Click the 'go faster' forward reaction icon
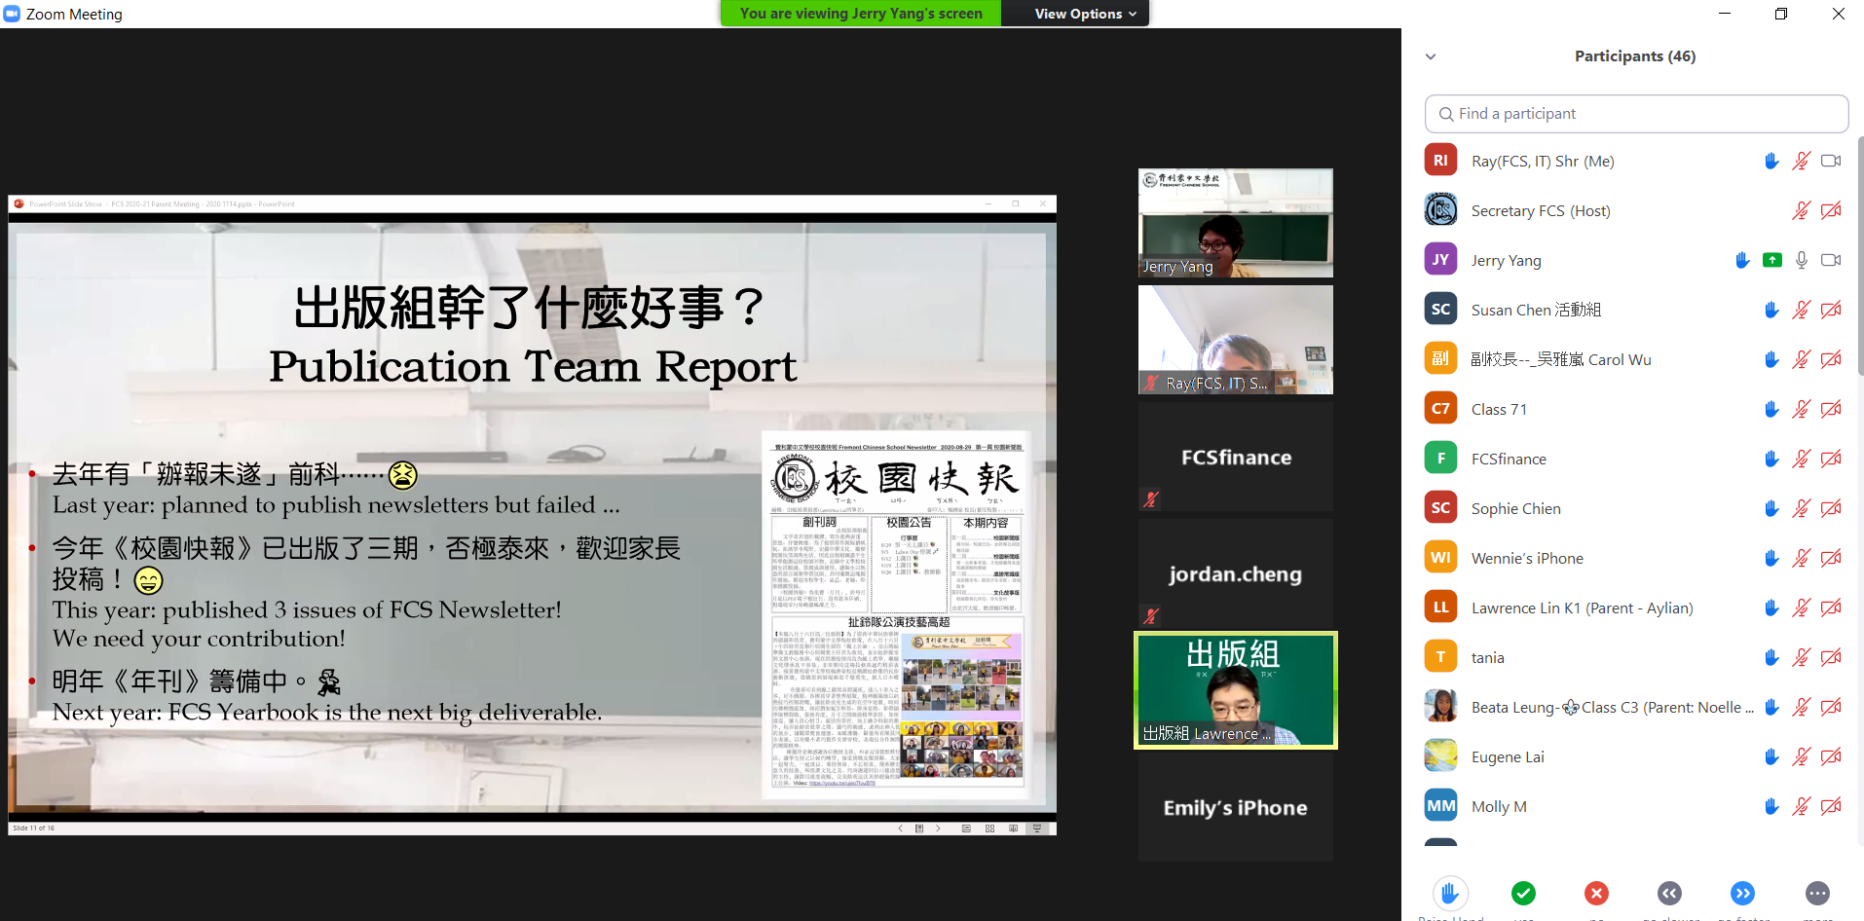1864x921 pixels. [1742, 893]
